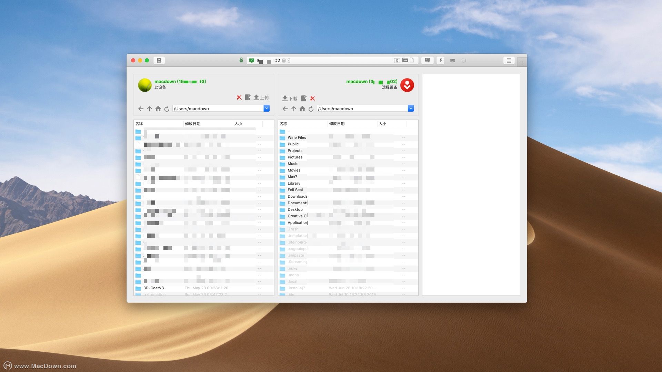The height and width of the screenshot is (372, 662).
Task: Create a new folder on this device
Action: [248, 97]
